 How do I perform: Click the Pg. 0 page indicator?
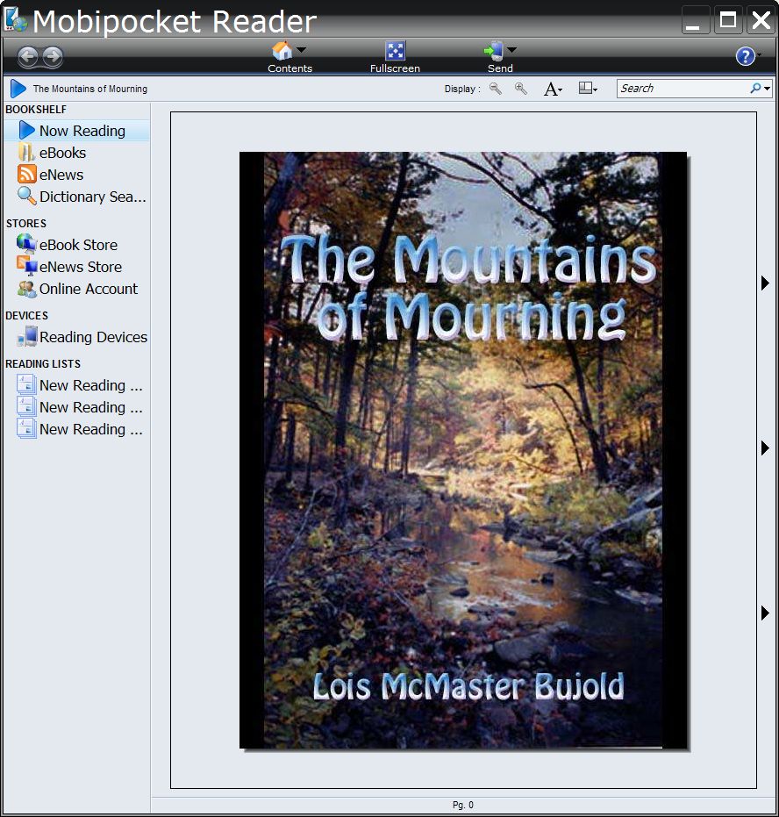463,805
